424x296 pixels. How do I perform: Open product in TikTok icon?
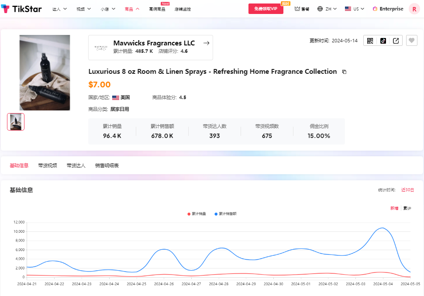tap(383, 41)
